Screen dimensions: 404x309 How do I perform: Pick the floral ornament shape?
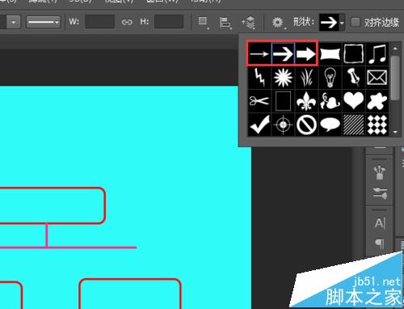point(330,101)
